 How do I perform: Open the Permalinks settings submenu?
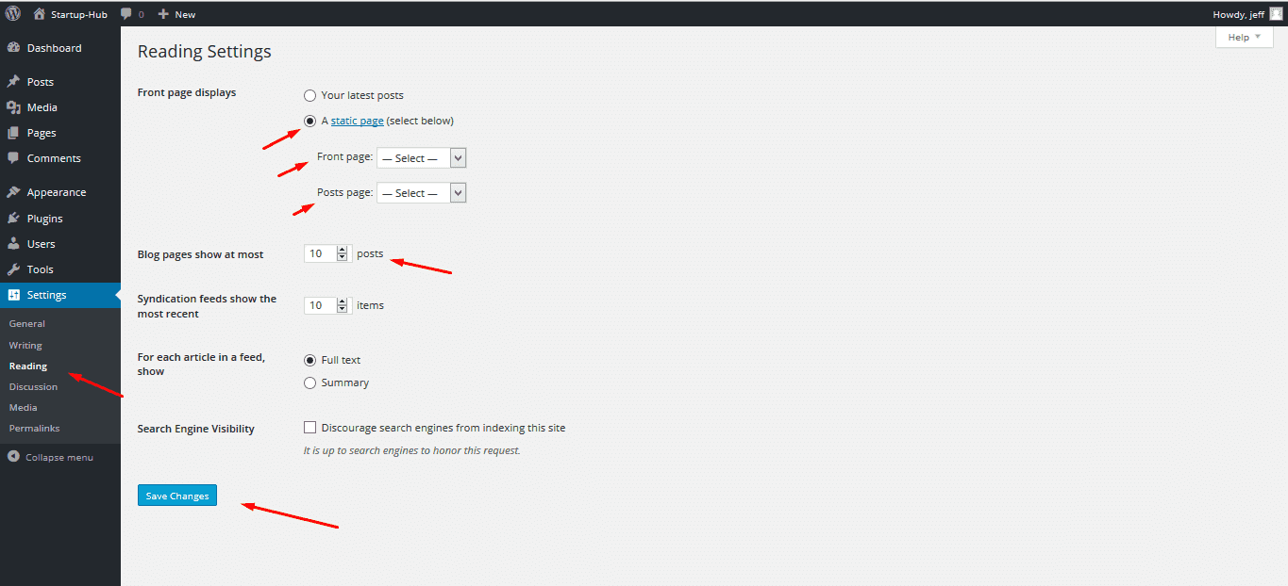pyautogui.click(x=34, y=429)
